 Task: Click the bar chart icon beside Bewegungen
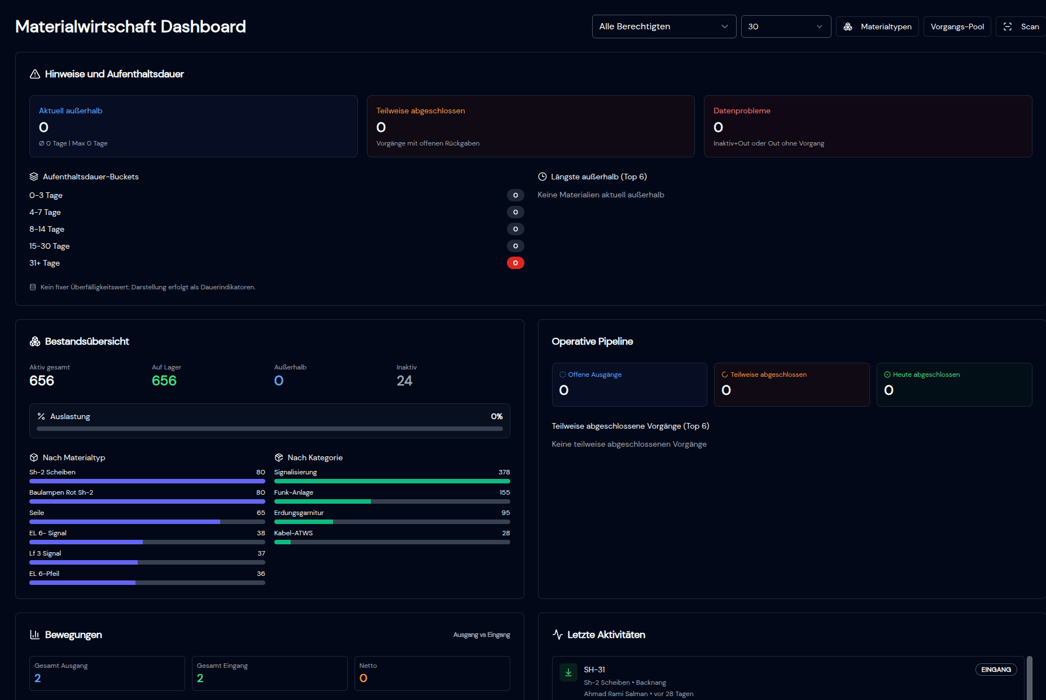(35, 635)
